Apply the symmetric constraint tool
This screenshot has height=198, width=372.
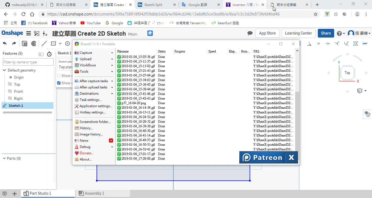coord(355,43)
